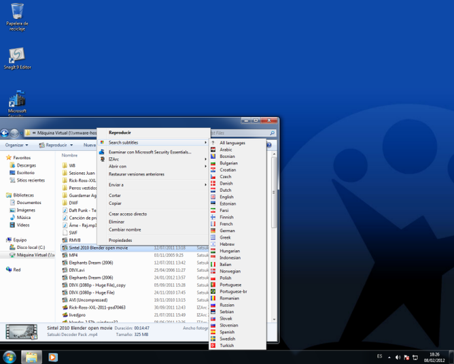Expand the IZArc submenu
The height and width of the screenshot is (364, 454).
pyautogui.click(x=154, y=159)
